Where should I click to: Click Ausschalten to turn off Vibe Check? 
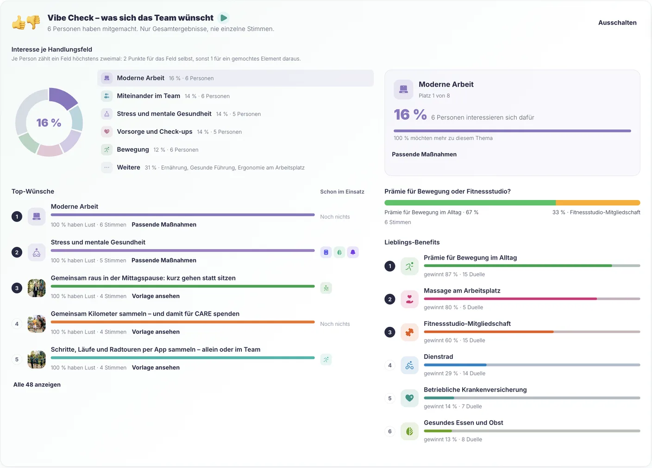tap(617, 23)
